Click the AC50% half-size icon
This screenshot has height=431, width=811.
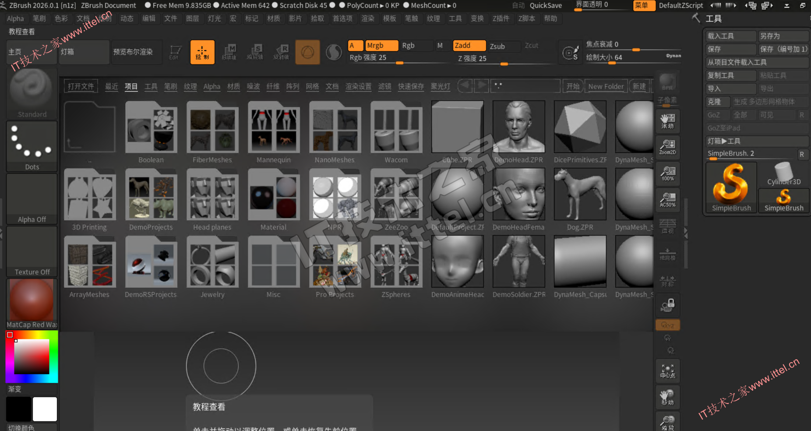(667, 200)
